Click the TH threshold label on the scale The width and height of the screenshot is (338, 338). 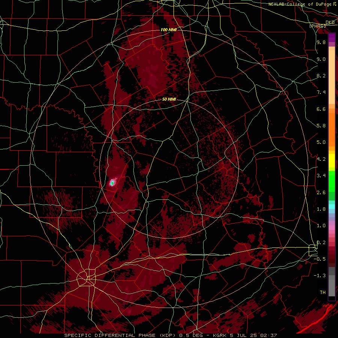pyautogui.click(x=323, y=293)
